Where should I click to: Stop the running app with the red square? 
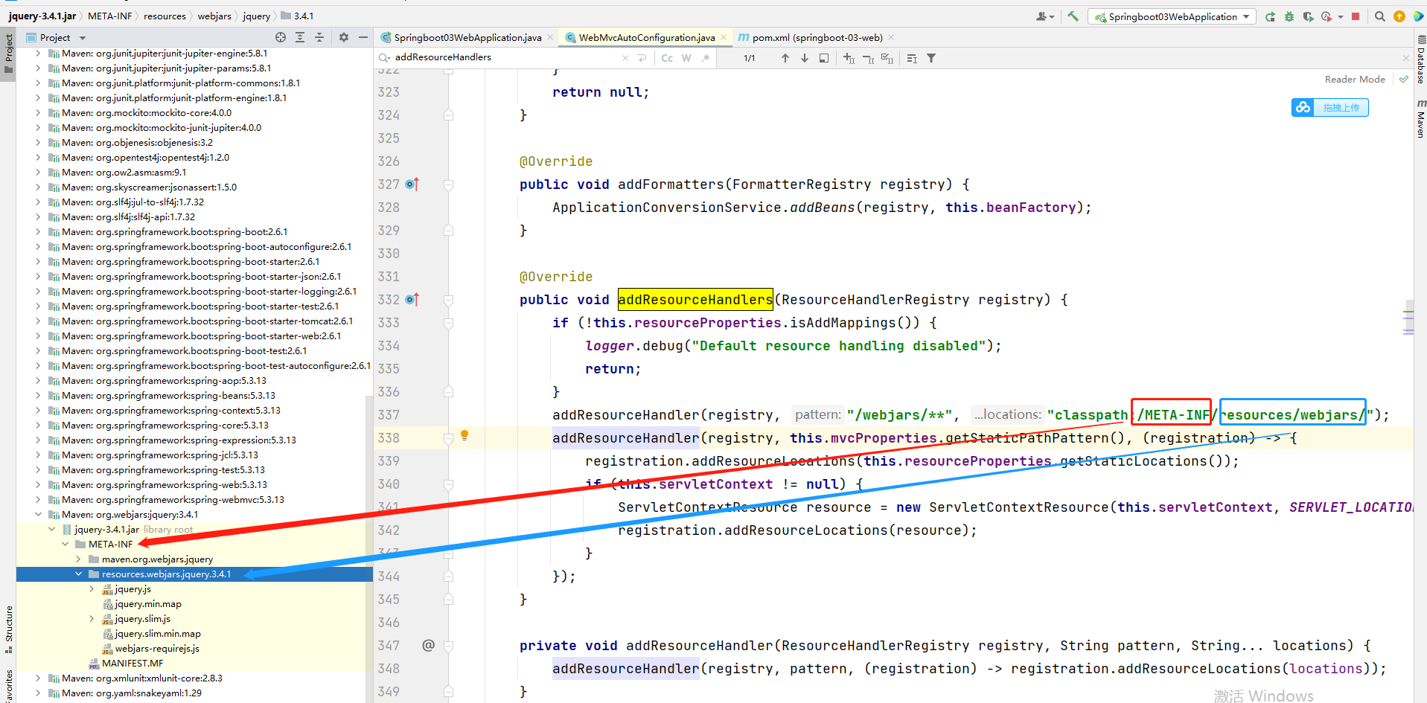point(1356,16)
